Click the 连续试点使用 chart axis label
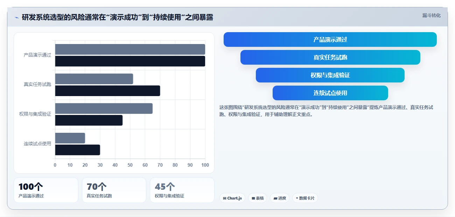The height and width of the screenshot is (217, 455). 37,144
